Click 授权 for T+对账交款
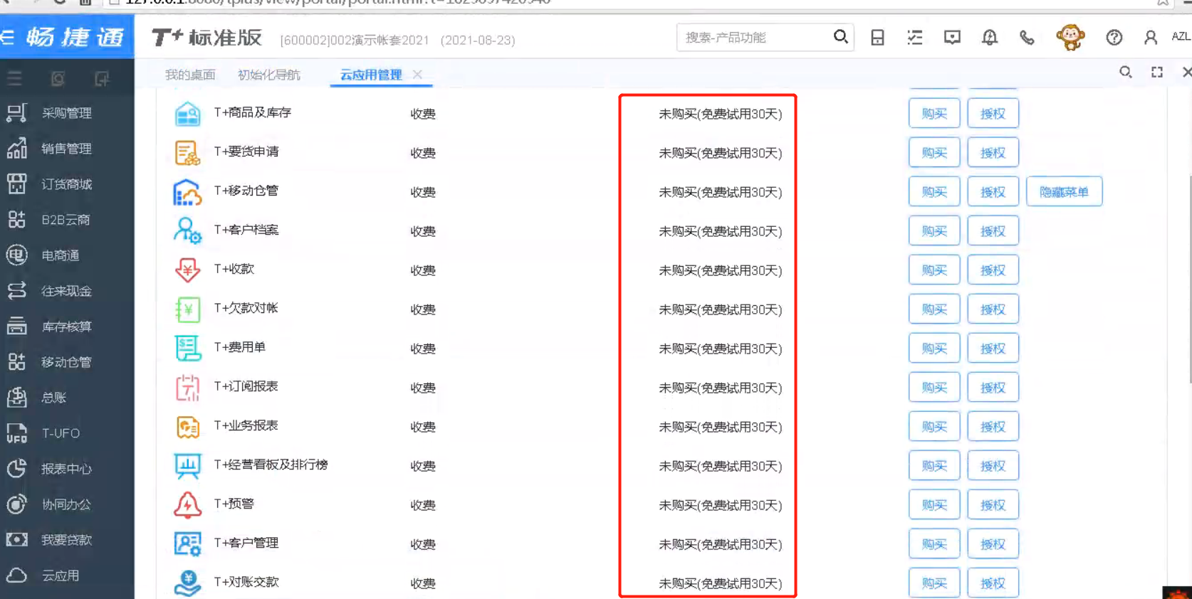 993,583
